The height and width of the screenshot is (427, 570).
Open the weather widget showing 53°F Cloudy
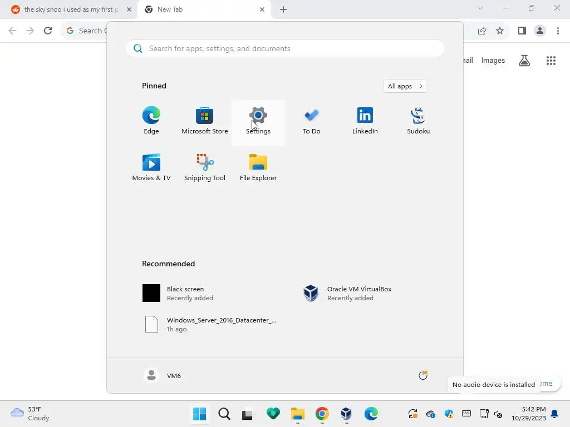coord(30,414)
